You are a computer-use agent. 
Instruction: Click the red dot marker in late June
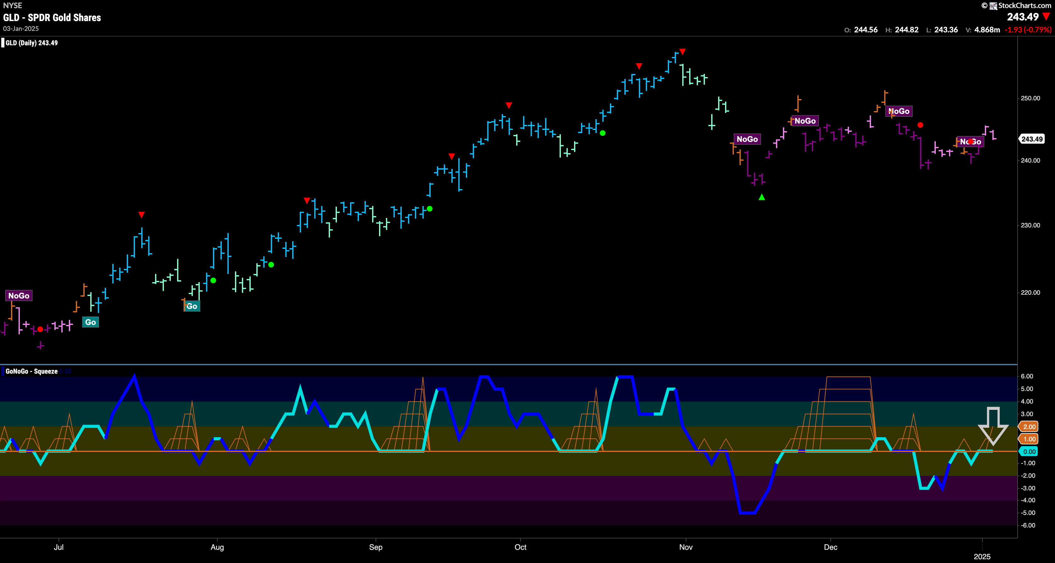40,330
